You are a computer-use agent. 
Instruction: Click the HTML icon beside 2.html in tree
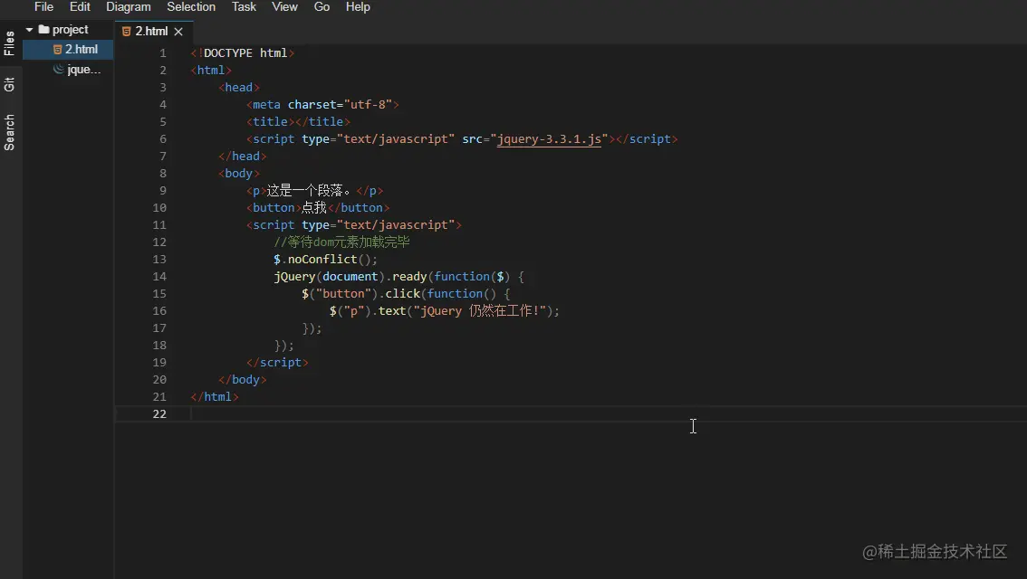[x=57, y=50]
